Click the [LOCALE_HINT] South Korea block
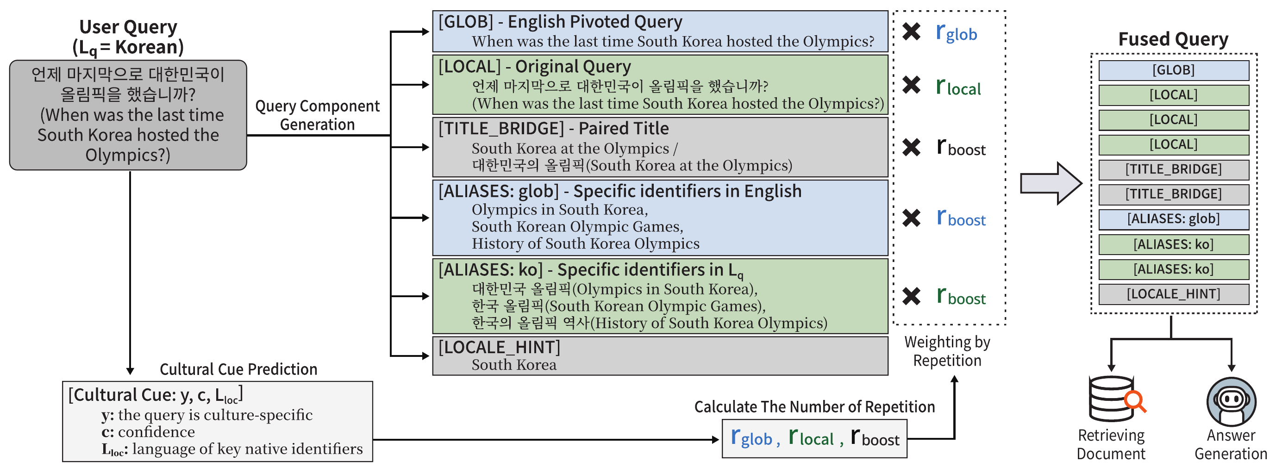The height and width of the screenshot is (474, 1276). click(660, 355)
